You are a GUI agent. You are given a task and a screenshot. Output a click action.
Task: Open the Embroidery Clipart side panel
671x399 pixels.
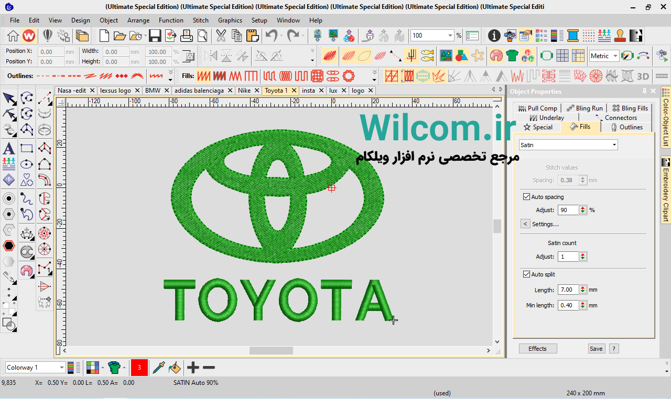click(x=666, y=191)
